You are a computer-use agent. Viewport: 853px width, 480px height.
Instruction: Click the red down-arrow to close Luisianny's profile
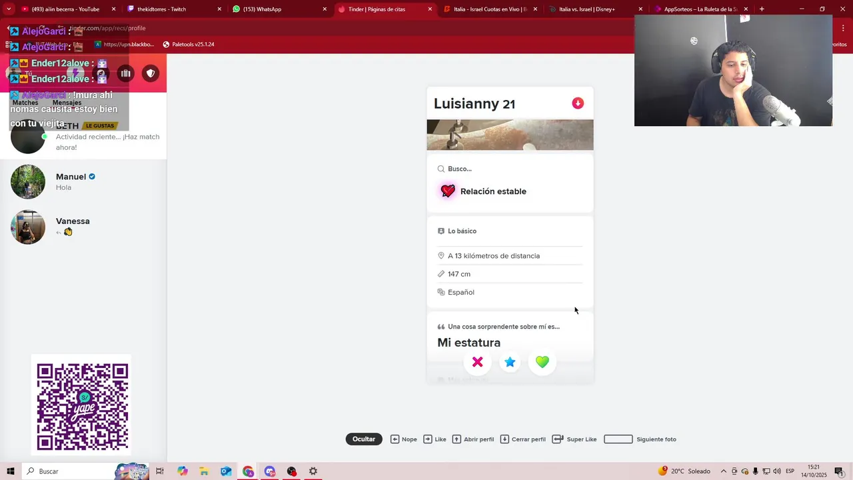(x=578, y=103)
